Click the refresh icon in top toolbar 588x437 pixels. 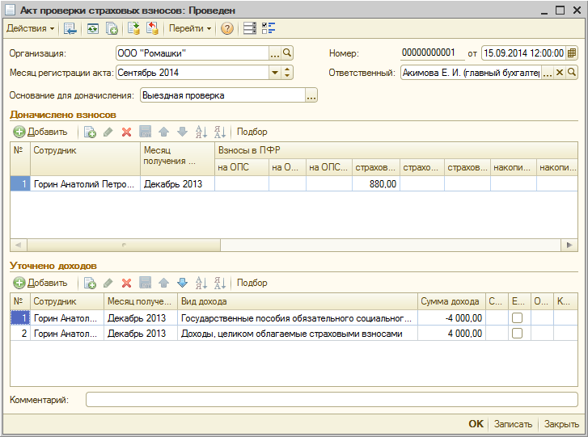point(93,29)
